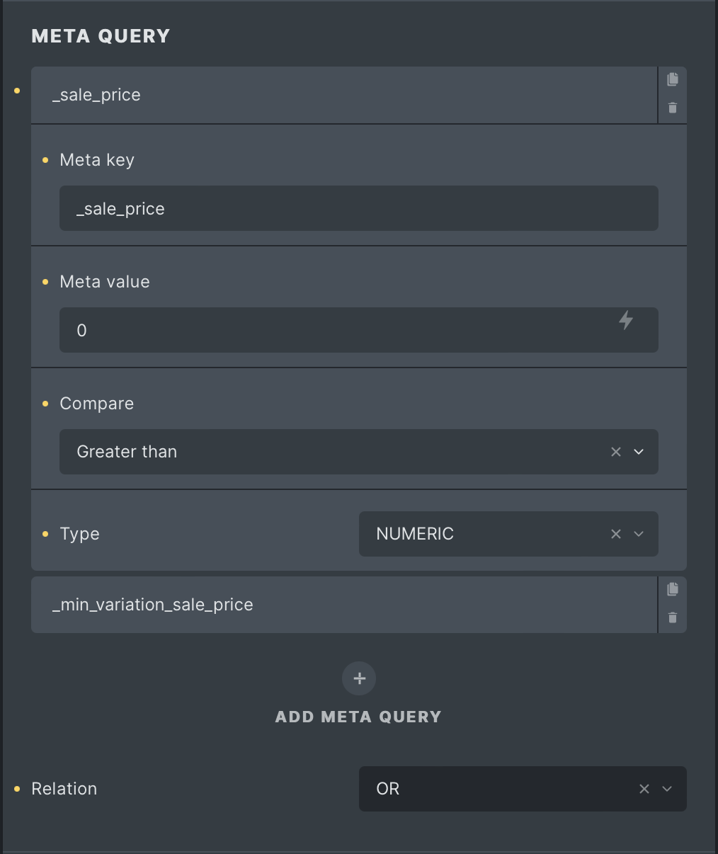Click the plus icon to add meta query
The height and width of the screenshot is (854, 718).
click(359, 678)
